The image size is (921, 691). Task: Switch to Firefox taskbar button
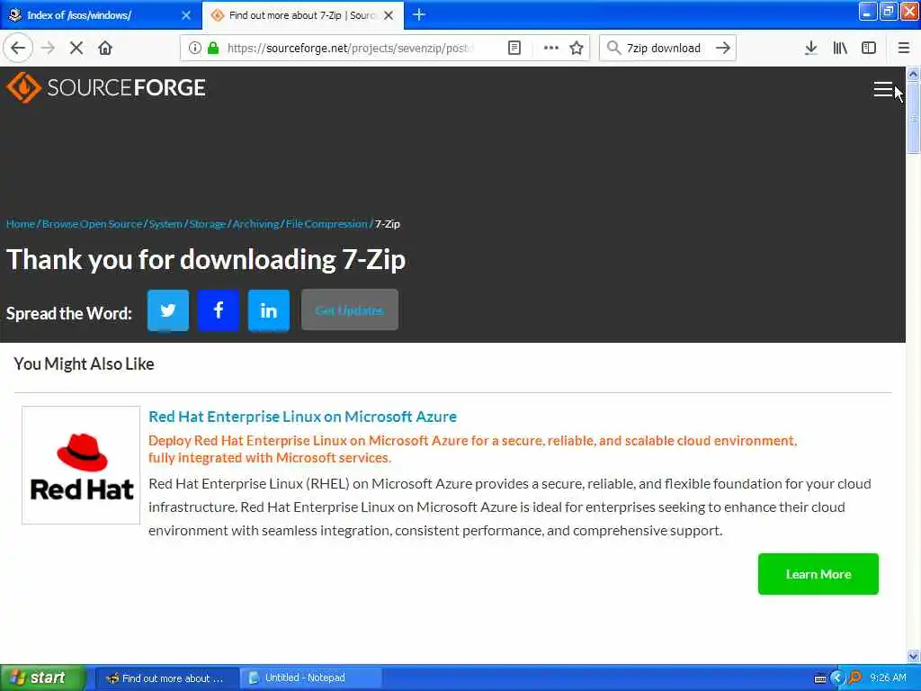(166, 678)
